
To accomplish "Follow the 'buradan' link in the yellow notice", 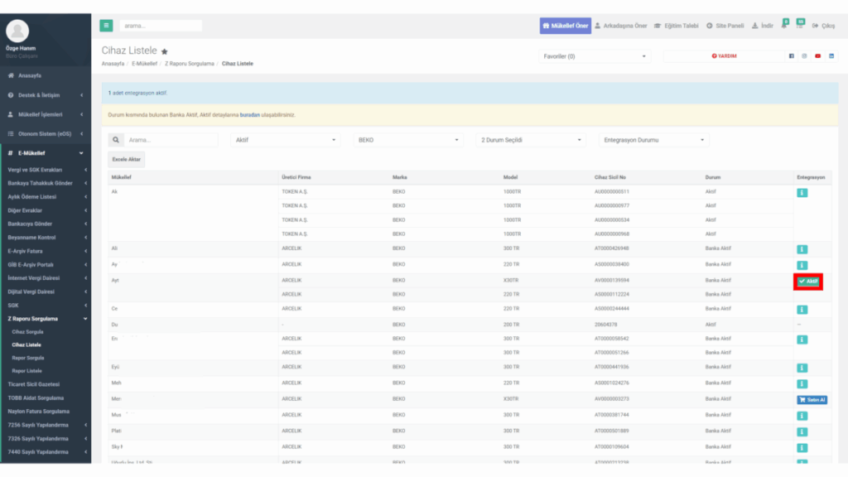I will click(x=250, y=115).
